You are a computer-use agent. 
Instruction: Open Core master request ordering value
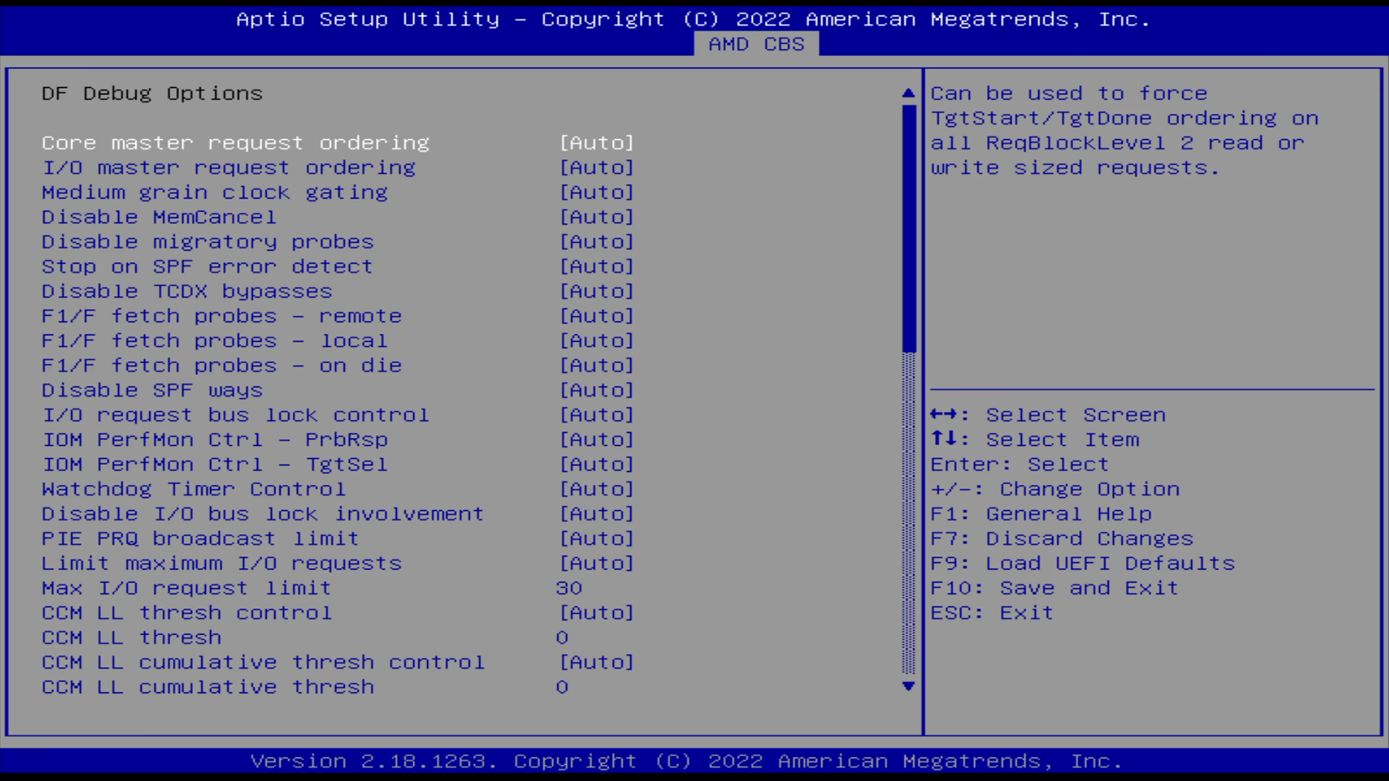point(597,143)
